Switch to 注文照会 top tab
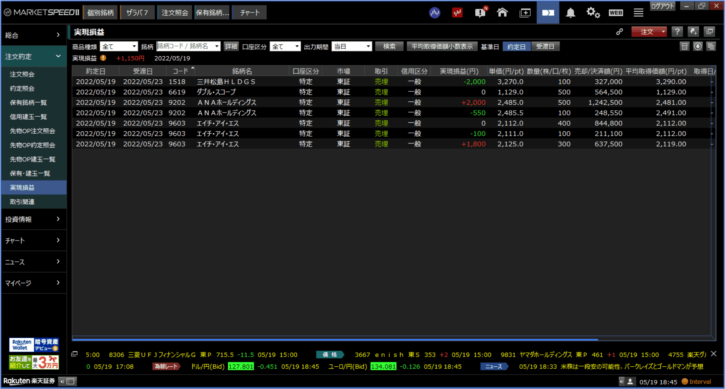725x389 pixels. [175, 12]
